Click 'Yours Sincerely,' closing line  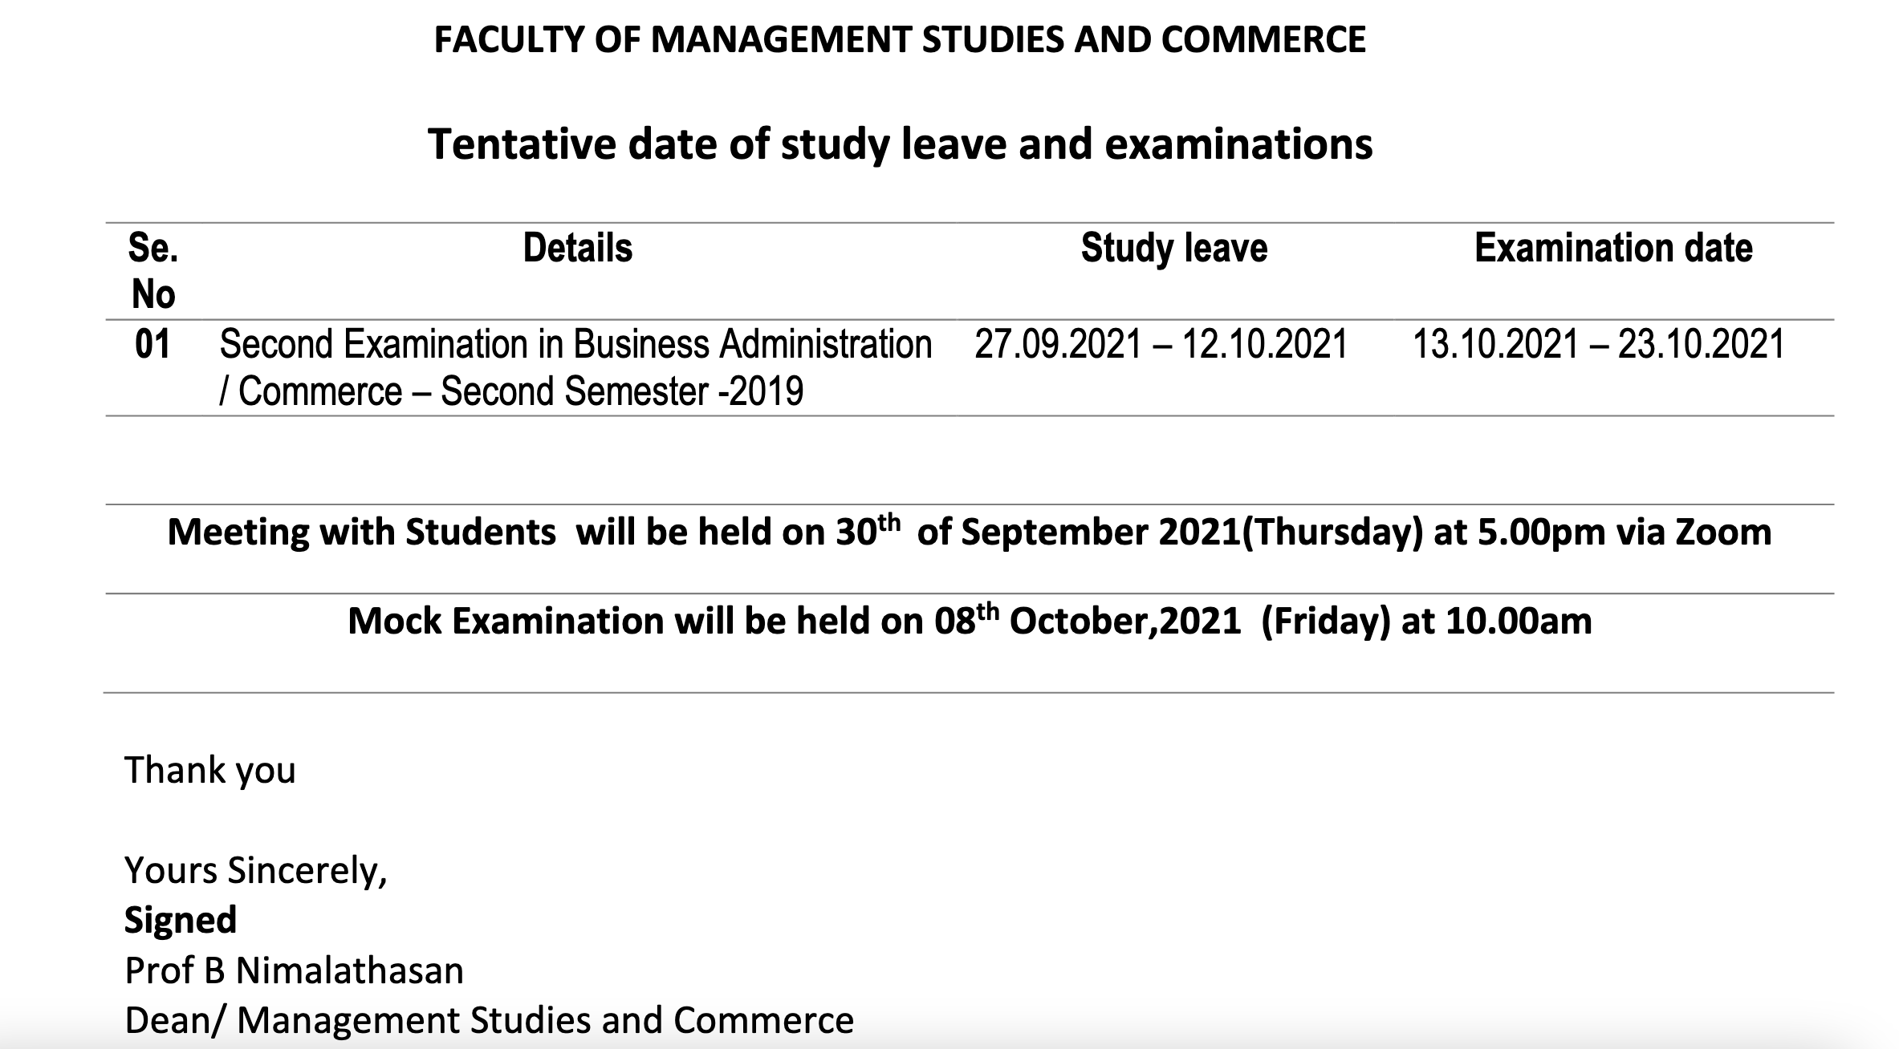pyautogui.click(x=256, y=870)
